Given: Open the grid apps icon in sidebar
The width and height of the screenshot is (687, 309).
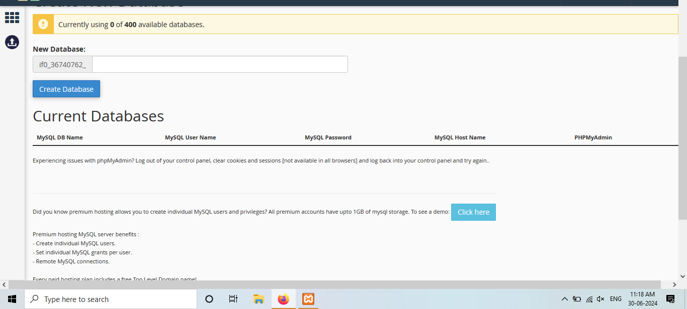Looking at the screenshot, I should 12,18.
